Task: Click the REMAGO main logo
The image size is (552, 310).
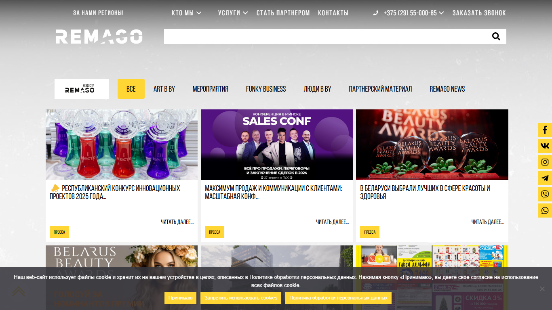Action: pos(99,36)
